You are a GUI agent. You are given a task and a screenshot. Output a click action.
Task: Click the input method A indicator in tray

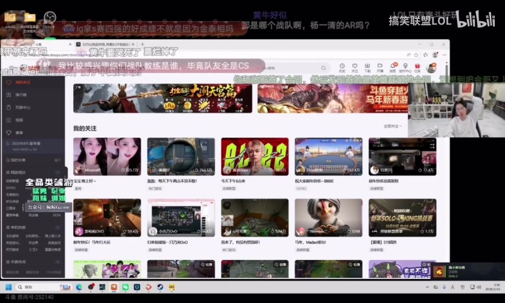453,287
